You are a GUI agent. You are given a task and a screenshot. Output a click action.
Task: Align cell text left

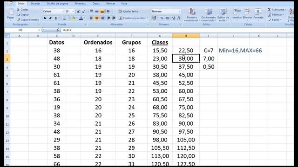[x=91, y=18]
